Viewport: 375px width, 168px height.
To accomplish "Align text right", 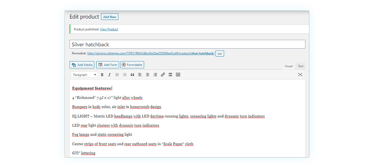I will [x=155, y=75].
